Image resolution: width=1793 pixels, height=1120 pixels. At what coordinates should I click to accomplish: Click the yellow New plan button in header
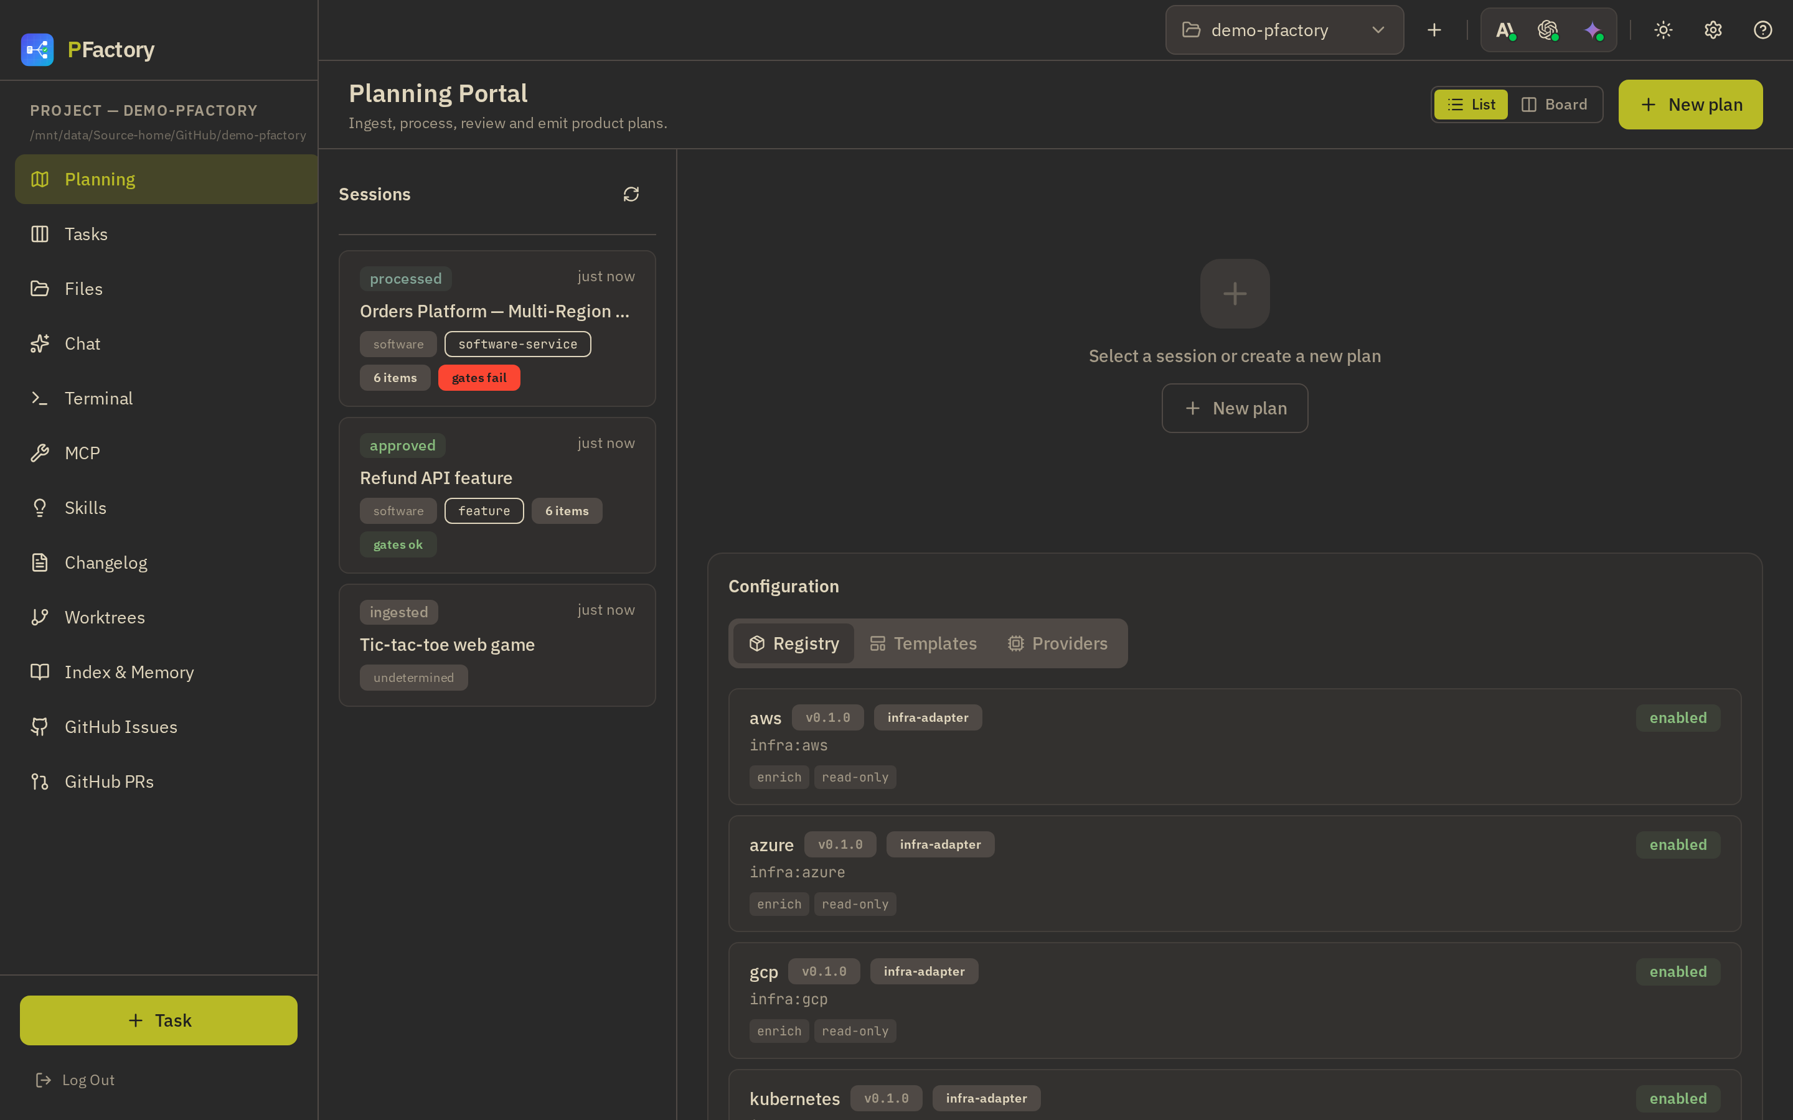[x=1690, y=105]
